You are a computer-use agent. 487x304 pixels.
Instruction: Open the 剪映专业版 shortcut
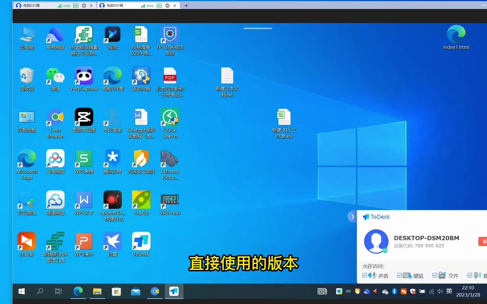tap(84, 121)
